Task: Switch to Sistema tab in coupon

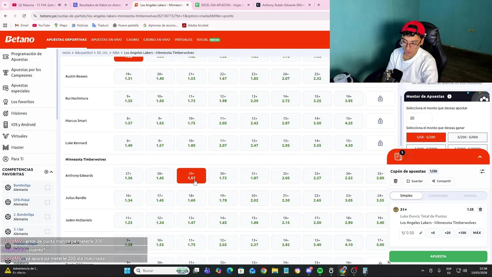Action: (470, 195)
